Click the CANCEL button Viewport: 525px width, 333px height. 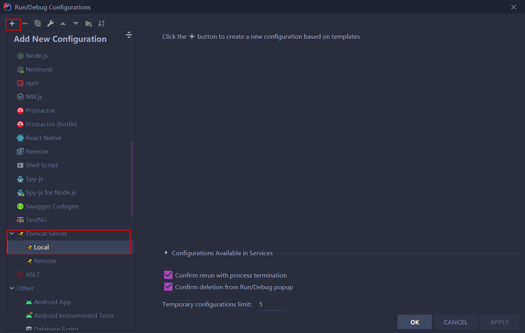point(455,322)
